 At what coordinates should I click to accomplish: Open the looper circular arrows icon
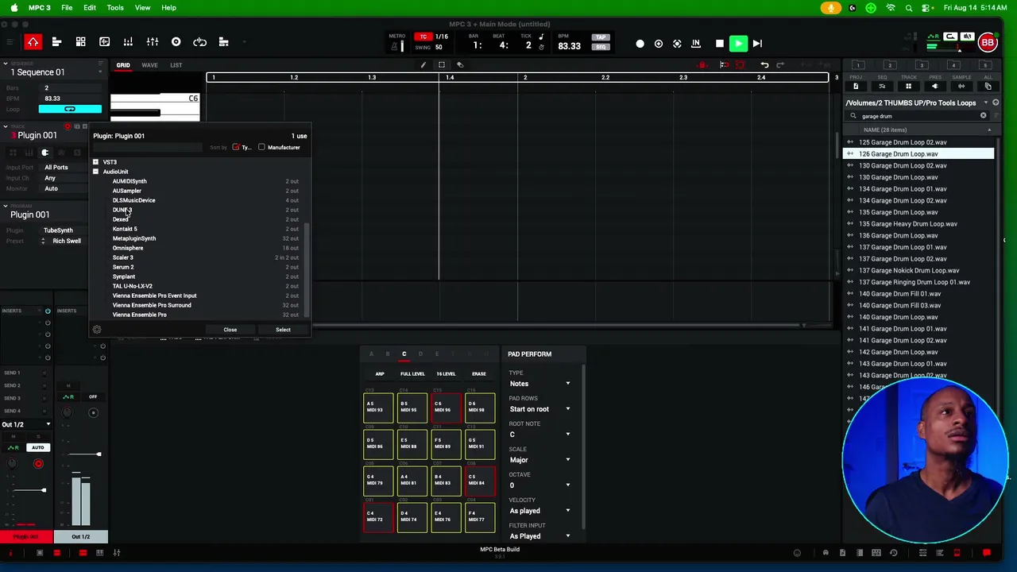click(199, 42)
